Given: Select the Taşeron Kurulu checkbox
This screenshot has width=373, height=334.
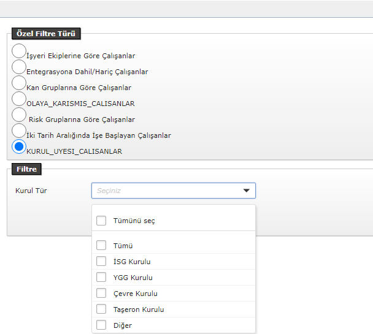Looking at the screenshot, I should tap(101, 309).
